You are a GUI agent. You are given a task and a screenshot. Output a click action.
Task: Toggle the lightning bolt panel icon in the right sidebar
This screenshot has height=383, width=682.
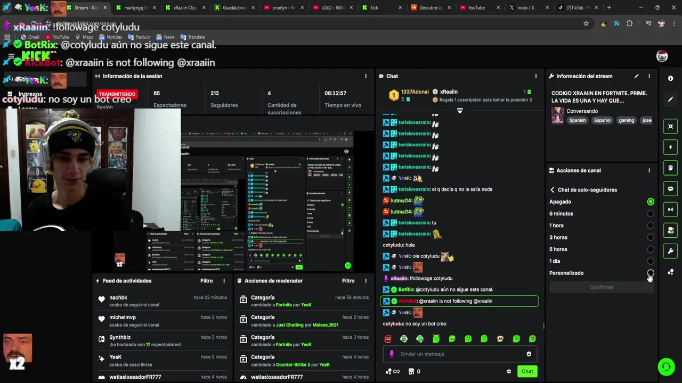click(x=670, y=147)
